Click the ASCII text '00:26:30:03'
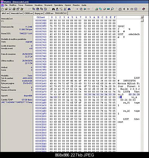Image resolution: width=149 pixels, height=158 pixels. [128, 100]
